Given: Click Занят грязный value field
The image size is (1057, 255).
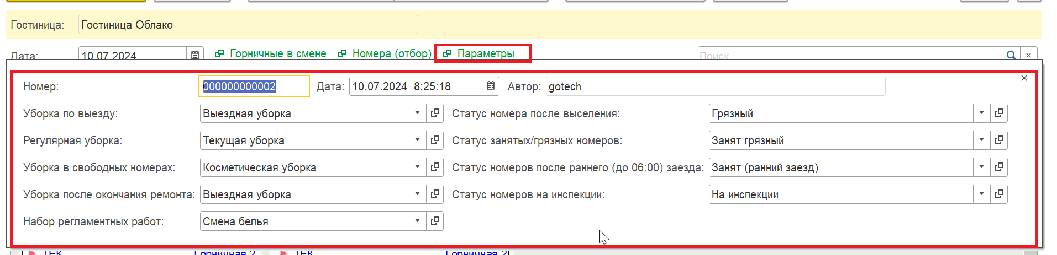Looking at the screenshot, I should tap(841, 140).
